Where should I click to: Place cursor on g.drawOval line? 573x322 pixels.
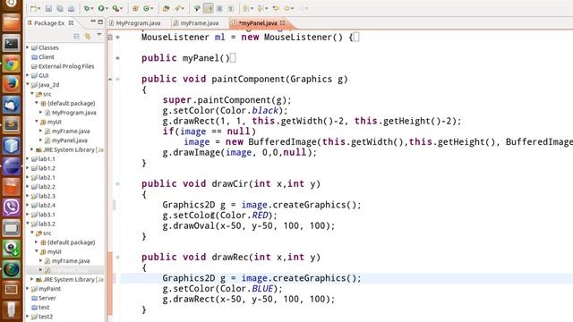click(x=249, y=226)
